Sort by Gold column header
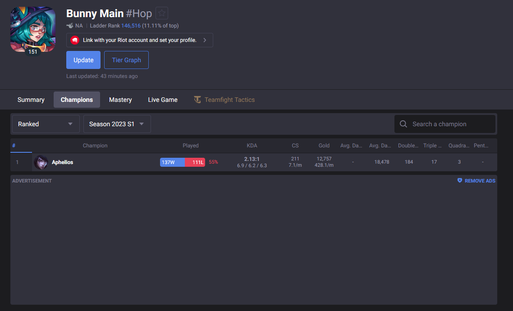The width and height of the screenshot is (513, 311). click(x=324, y=146)
